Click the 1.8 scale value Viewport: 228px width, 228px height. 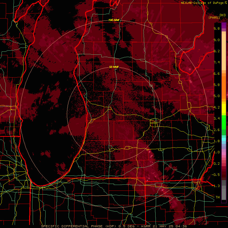click(217, 141)
